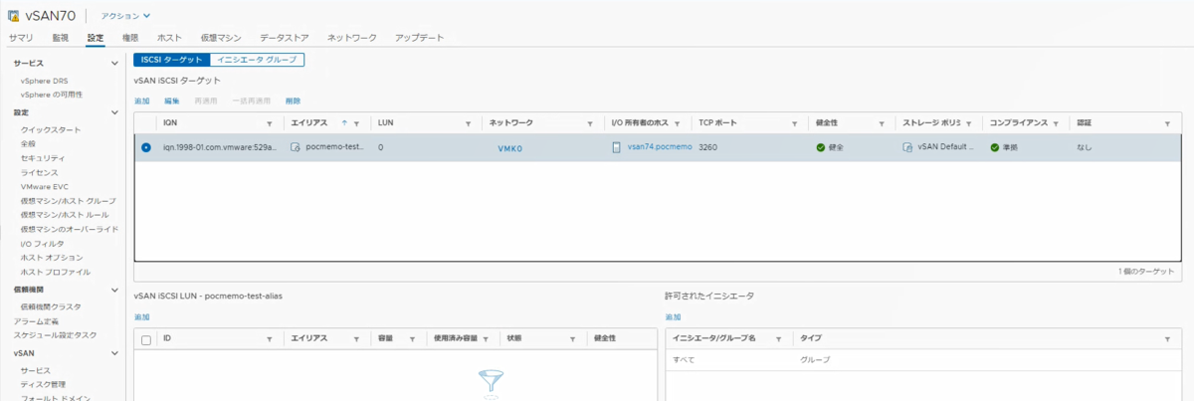Open vSphere の可用性 in the sidebar
Image resolution: width=1194 pixels, height=401 pixels.
pyautogui.click(x=52, y=95)
